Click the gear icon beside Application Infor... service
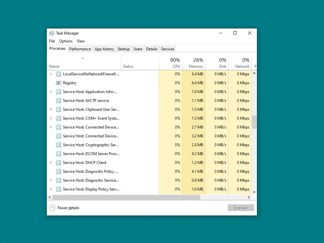 pos(59,92)
